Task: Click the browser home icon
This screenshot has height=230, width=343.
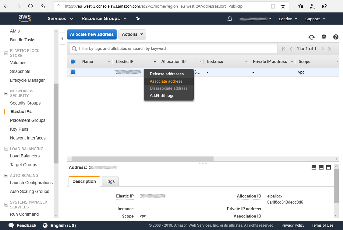Action: (43, 6)
